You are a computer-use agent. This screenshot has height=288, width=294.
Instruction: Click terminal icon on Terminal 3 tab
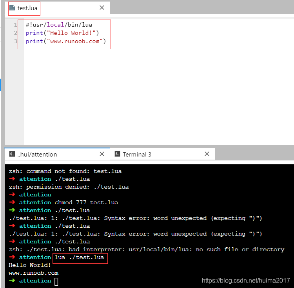[x=117, y=154]
